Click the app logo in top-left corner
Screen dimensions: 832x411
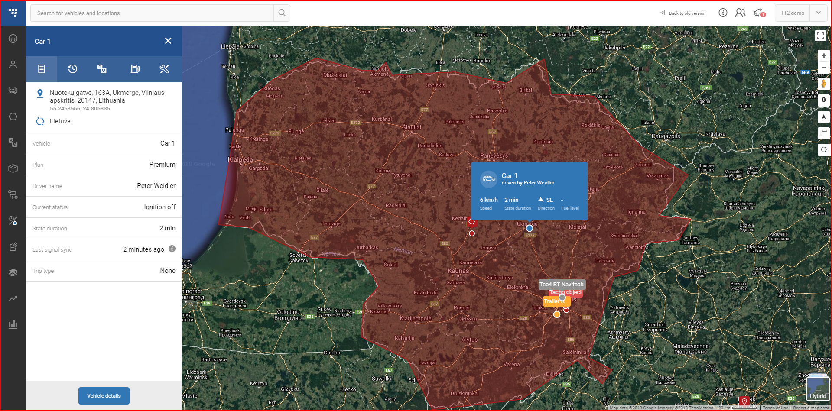[13, 13]
